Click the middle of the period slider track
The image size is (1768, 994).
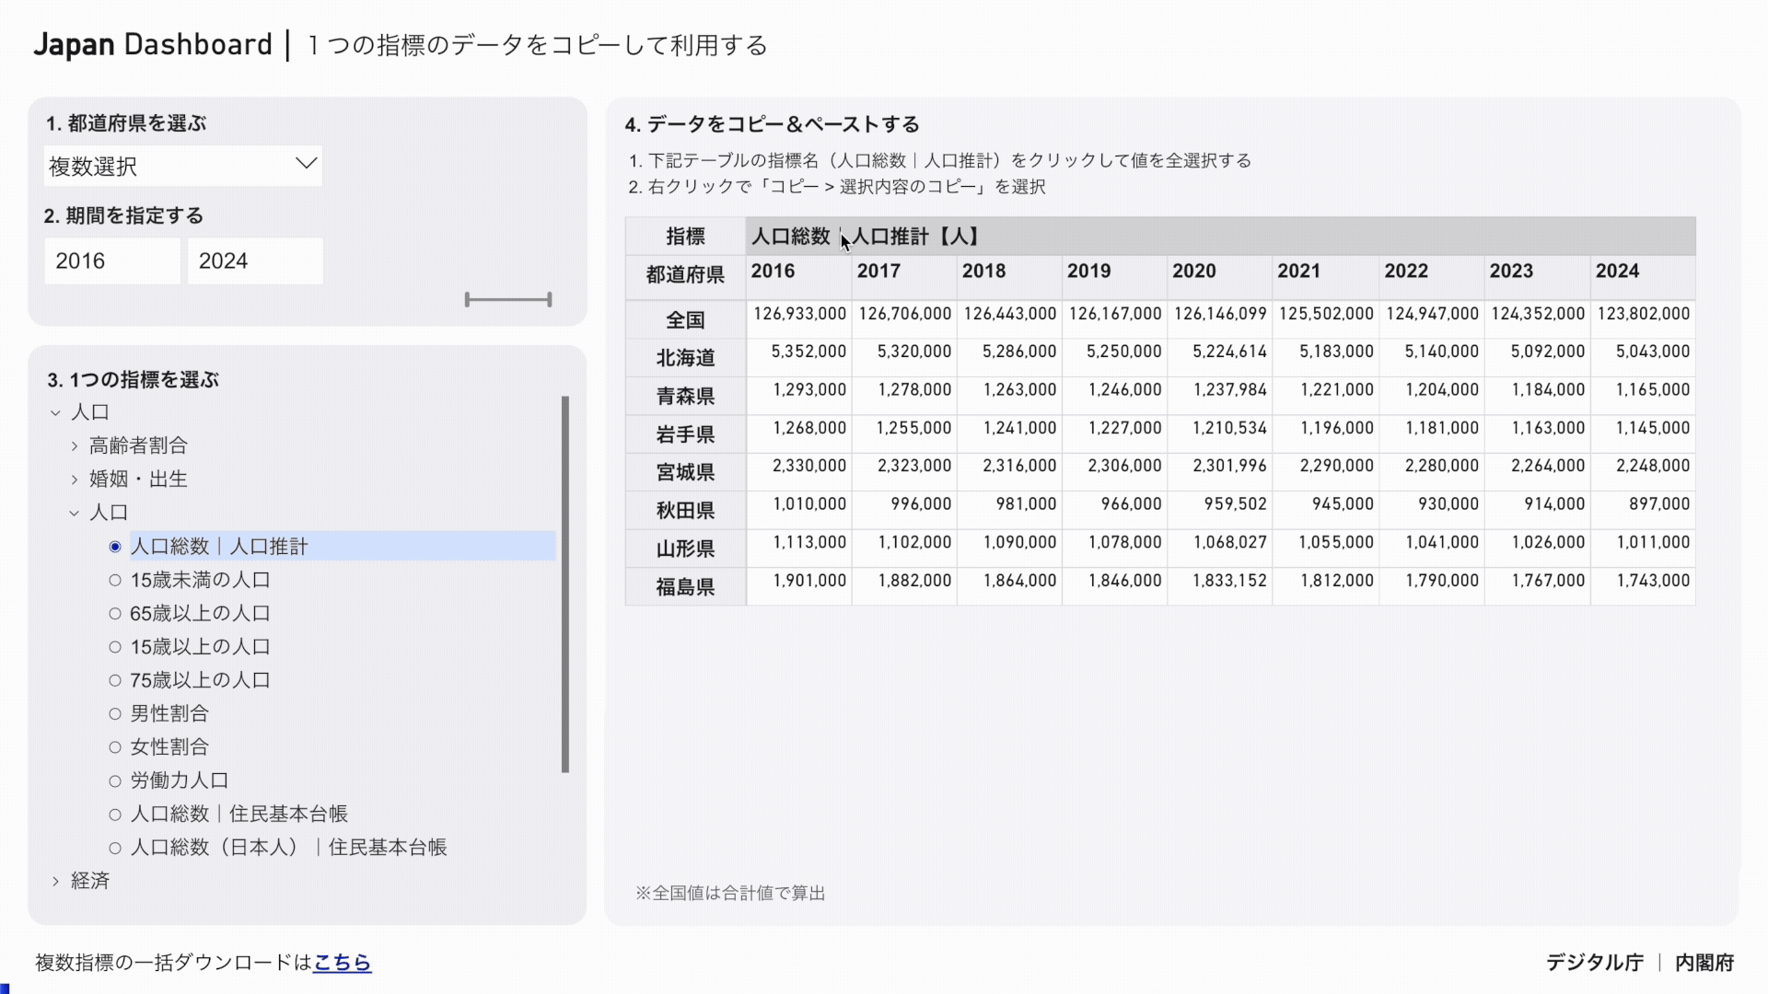[x=508, y=299]
